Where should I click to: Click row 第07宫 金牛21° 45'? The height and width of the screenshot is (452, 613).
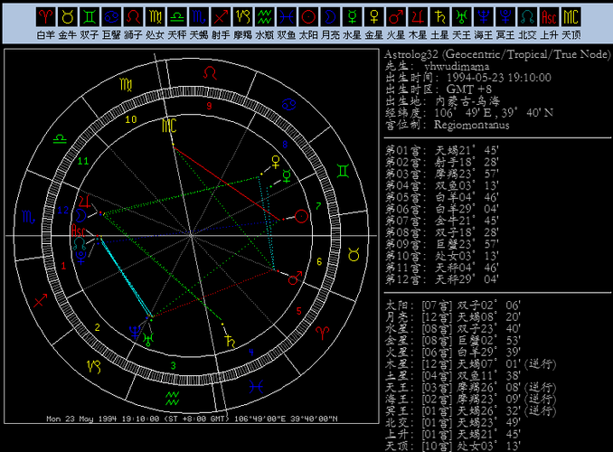(x=442, y=221)
